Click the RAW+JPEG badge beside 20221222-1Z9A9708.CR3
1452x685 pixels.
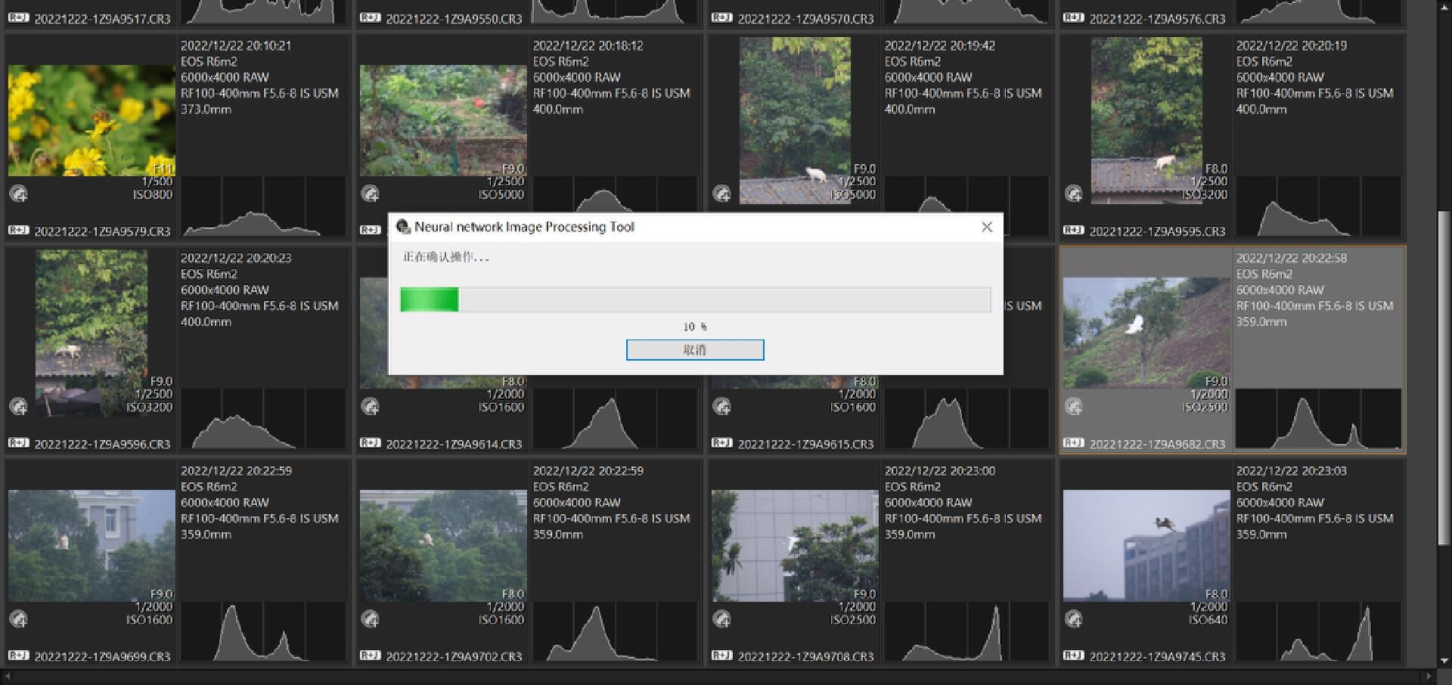point(721,656)
